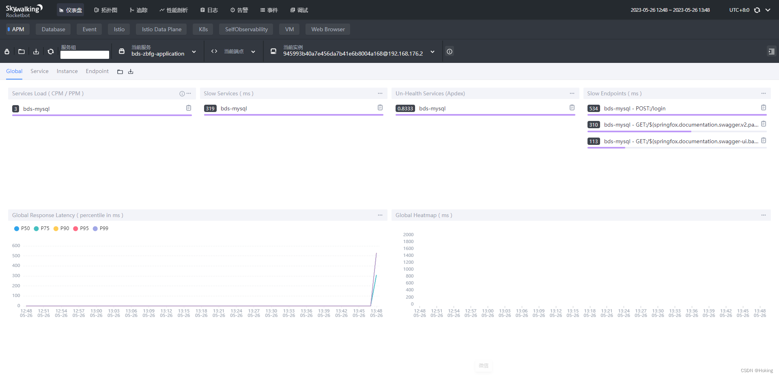The width and height of the screenshot is (779, 377).
Task: Copy the swagger.v2 endpoint name
Action: 764,124
